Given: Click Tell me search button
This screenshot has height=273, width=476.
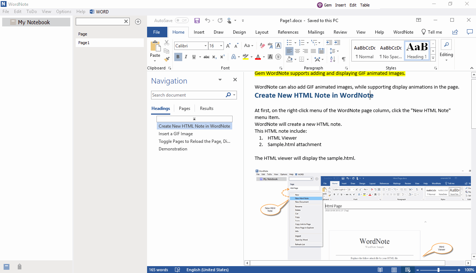Looking at the screenshot, I should point(431,32).
